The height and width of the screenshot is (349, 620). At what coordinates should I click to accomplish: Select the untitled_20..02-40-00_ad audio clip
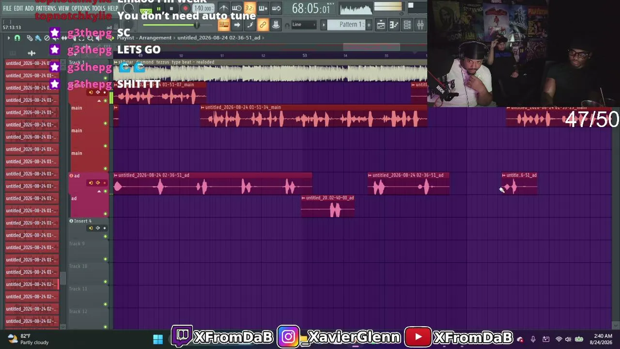coord(328,206)
